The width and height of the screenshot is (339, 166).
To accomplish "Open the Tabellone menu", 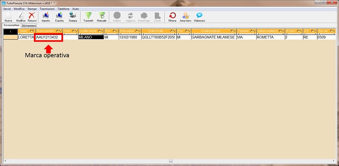I will (x=63, y=9).
